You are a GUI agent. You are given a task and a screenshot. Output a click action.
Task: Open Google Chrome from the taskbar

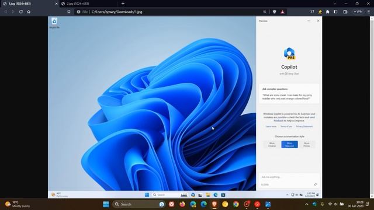236,204
